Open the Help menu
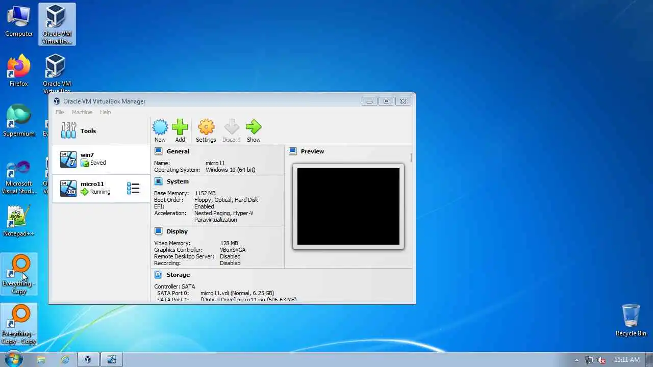653x367 pixels. tap(106, 112)
